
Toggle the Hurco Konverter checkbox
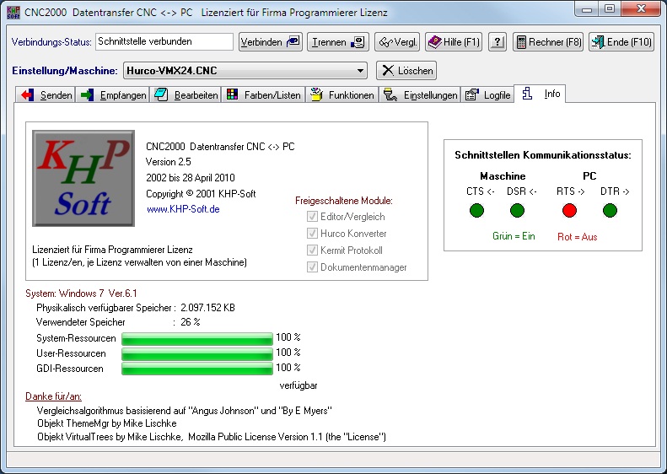pyautogui.click(x=313, y=234)
